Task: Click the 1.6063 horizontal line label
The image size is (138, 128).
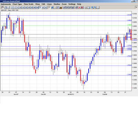Action: [129, 20]
